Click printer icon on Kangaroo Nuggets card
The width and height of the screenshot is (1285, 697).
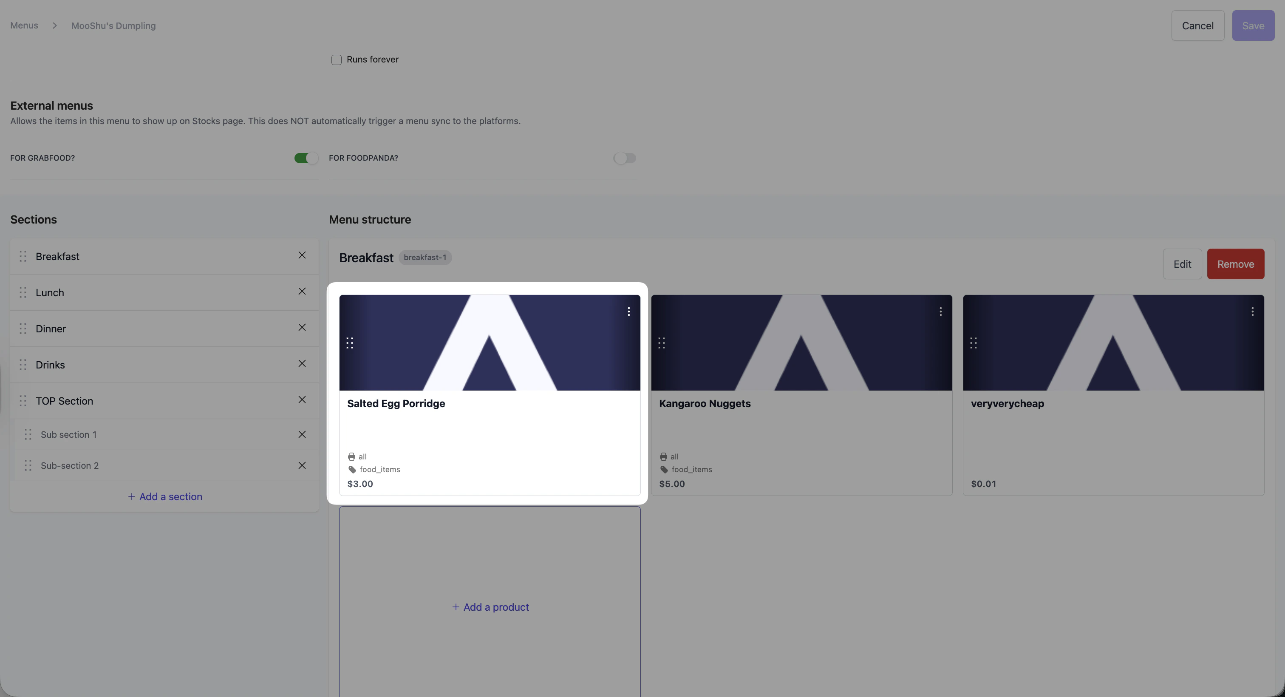tap(663, 457)
